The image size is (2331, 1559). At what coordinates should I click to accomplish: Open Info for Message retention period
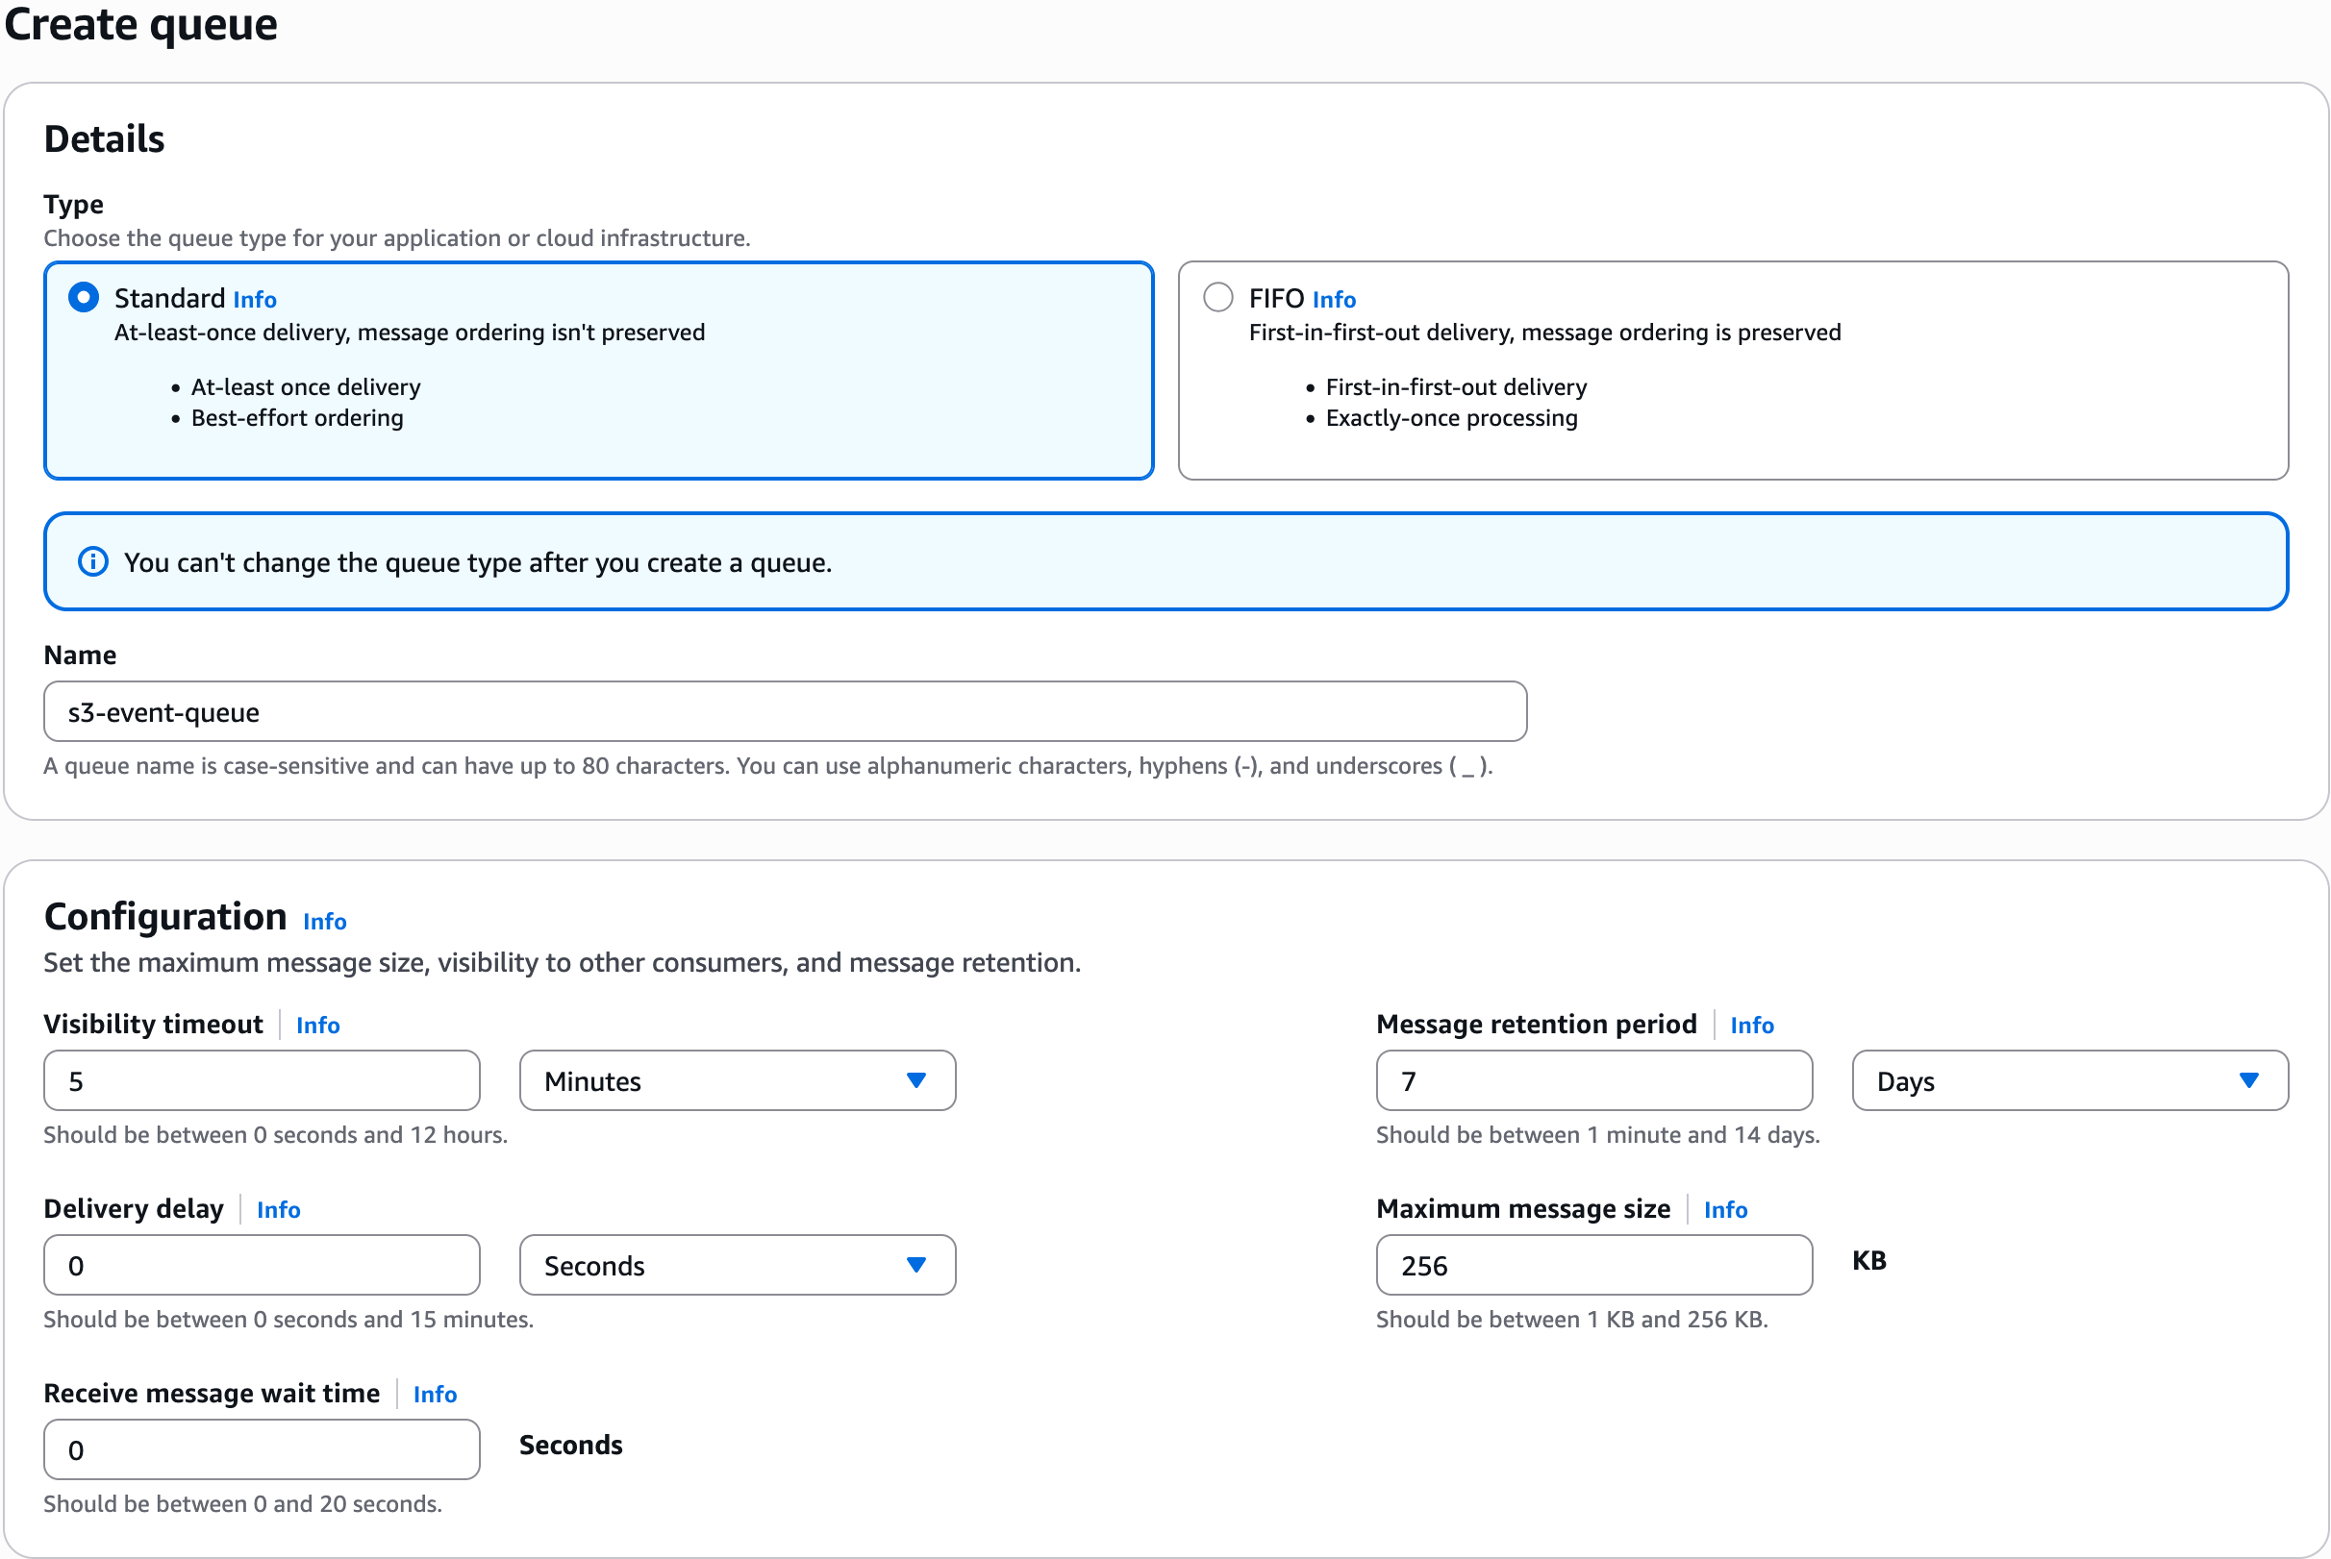pyautogui.click(x=1751, y=1026)
